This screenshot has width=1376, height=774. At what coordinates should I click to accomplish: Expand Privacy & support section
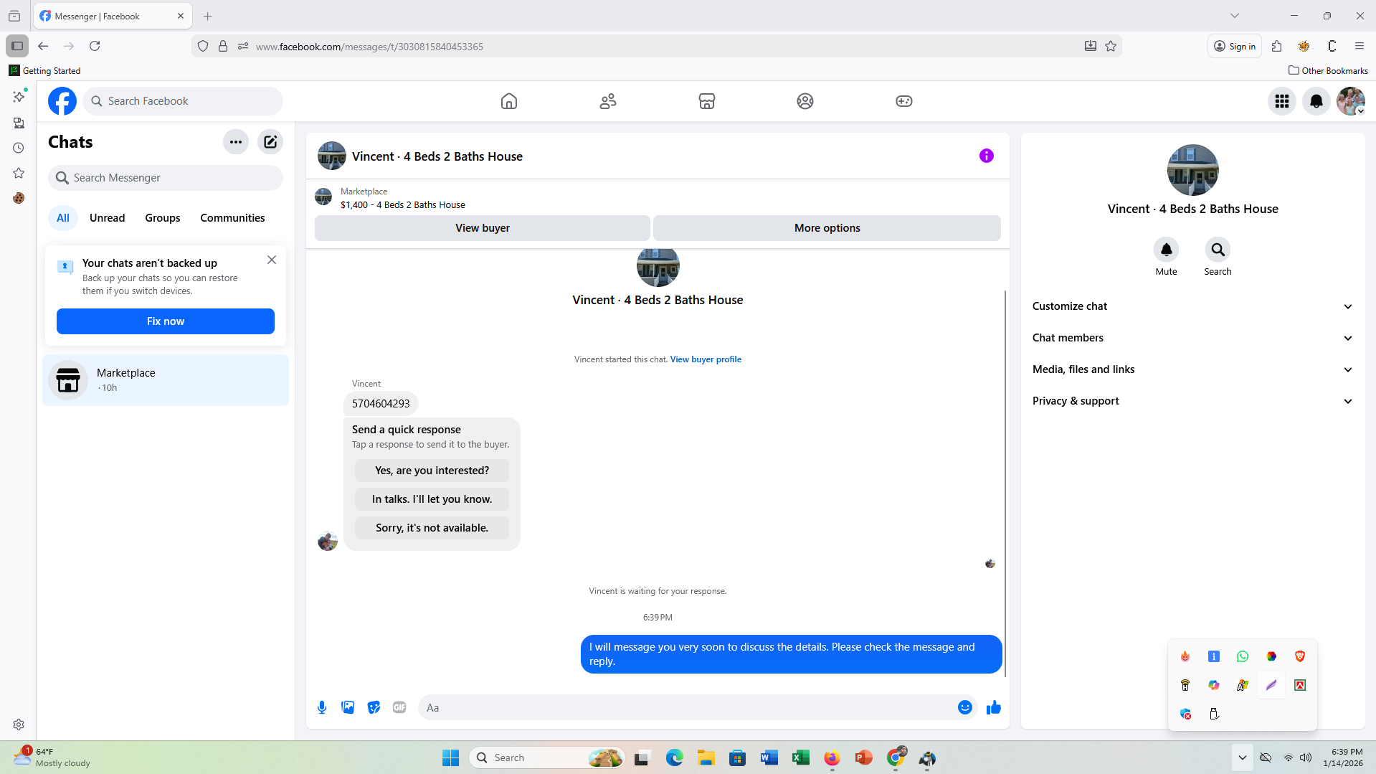pos(1192,401)
